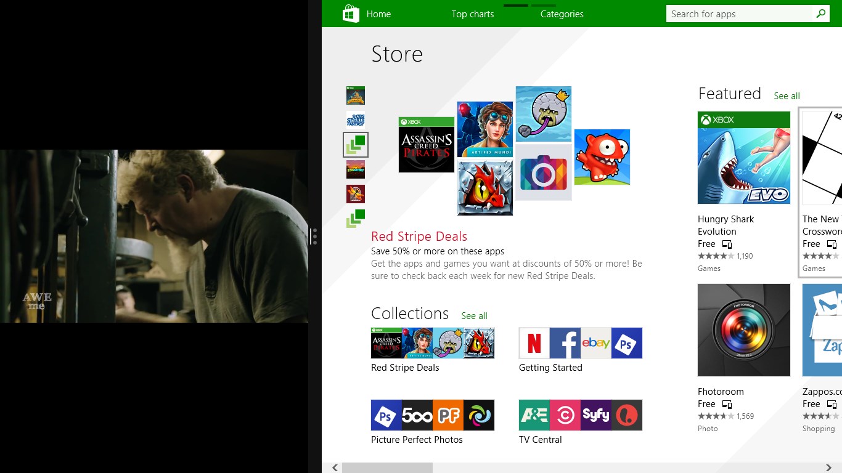This screenshot has width=842, height=473.
Task: Click the Facebook icon in Getting Started
Action: pos(565,343)
